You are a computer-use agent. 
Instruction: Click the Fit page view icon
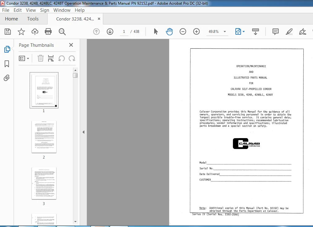[x=238, y=32]
